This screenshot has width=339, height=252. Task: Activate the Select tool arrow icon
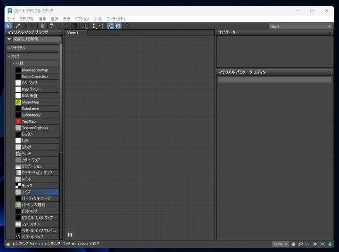(8, 26)
